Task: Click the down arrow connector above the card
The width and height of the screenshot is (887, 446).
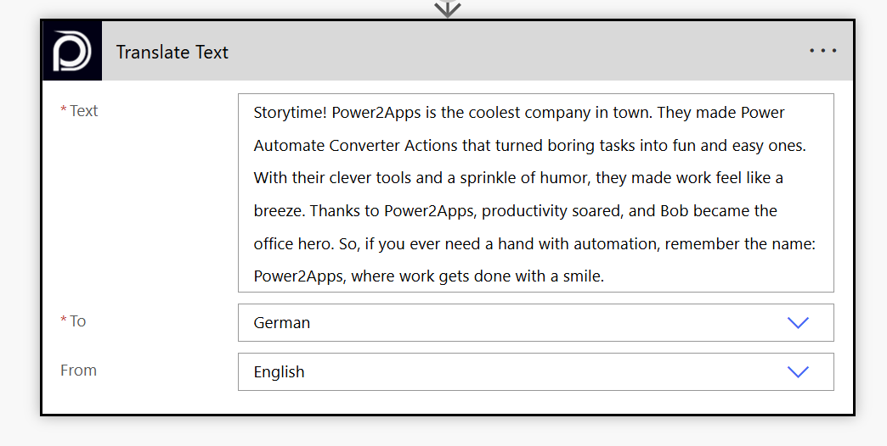Action: (447, 8)
